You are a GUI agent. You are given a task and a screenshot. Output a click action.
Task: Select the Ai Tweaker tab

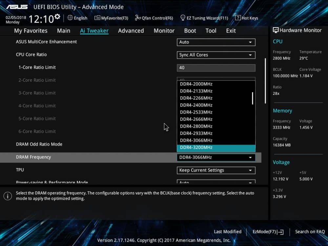(x=94, y=31)
